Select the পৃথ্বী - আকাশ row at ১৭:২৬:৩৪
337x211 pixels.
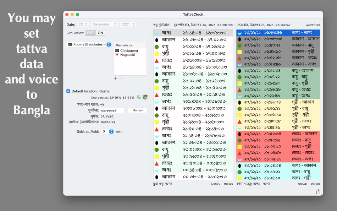[x=278, y=102]
